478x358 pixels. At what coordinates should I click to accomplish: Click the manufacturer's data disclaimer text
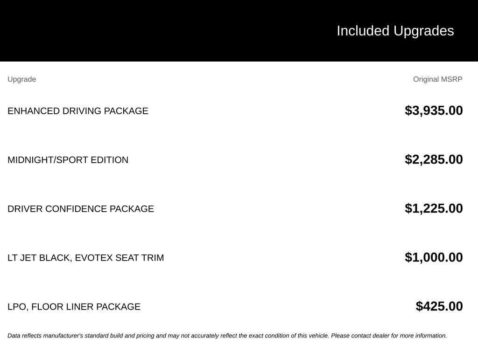[x=227, y=336]
